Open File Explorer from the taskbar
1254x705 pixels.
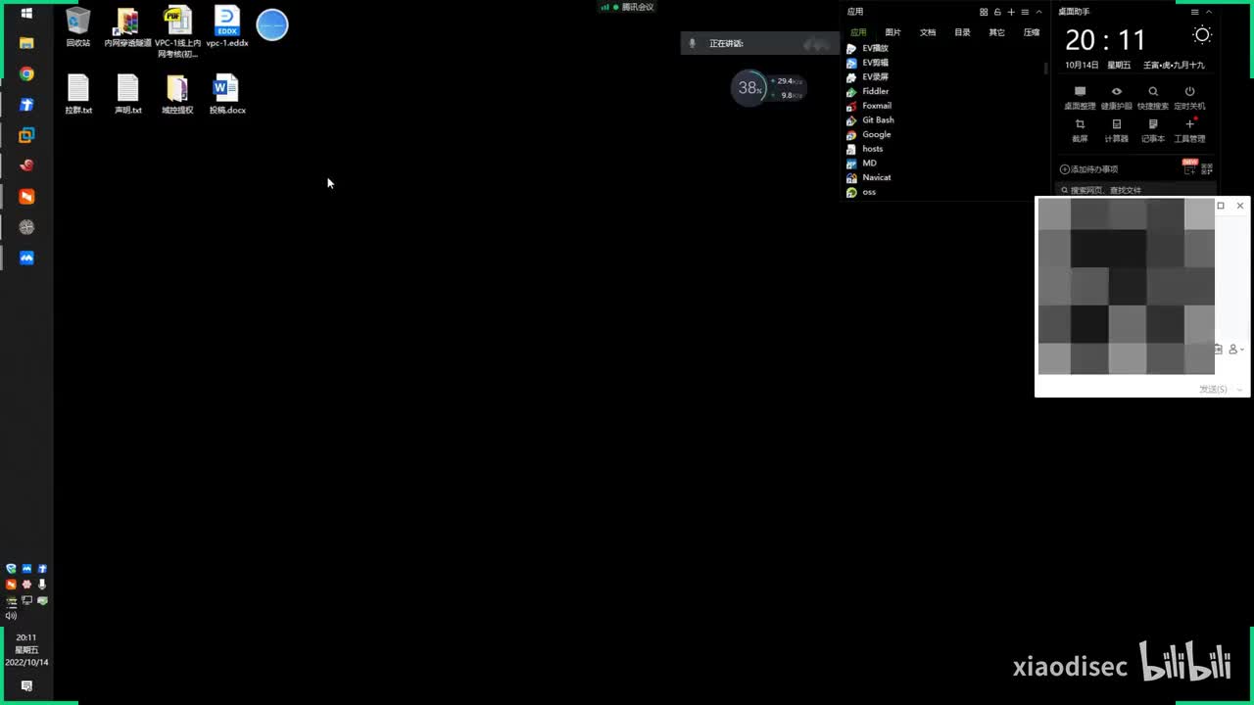[26, 43]
